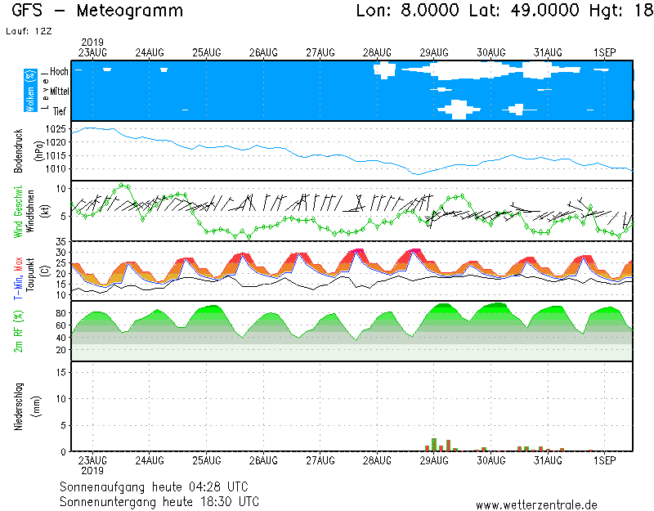654x511 pixels.
Task: Select 28AUG on the top date axis
Action: point(377,52)
